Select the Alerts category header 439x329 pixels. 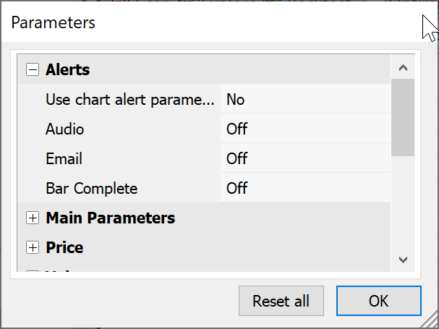[68, 70]
